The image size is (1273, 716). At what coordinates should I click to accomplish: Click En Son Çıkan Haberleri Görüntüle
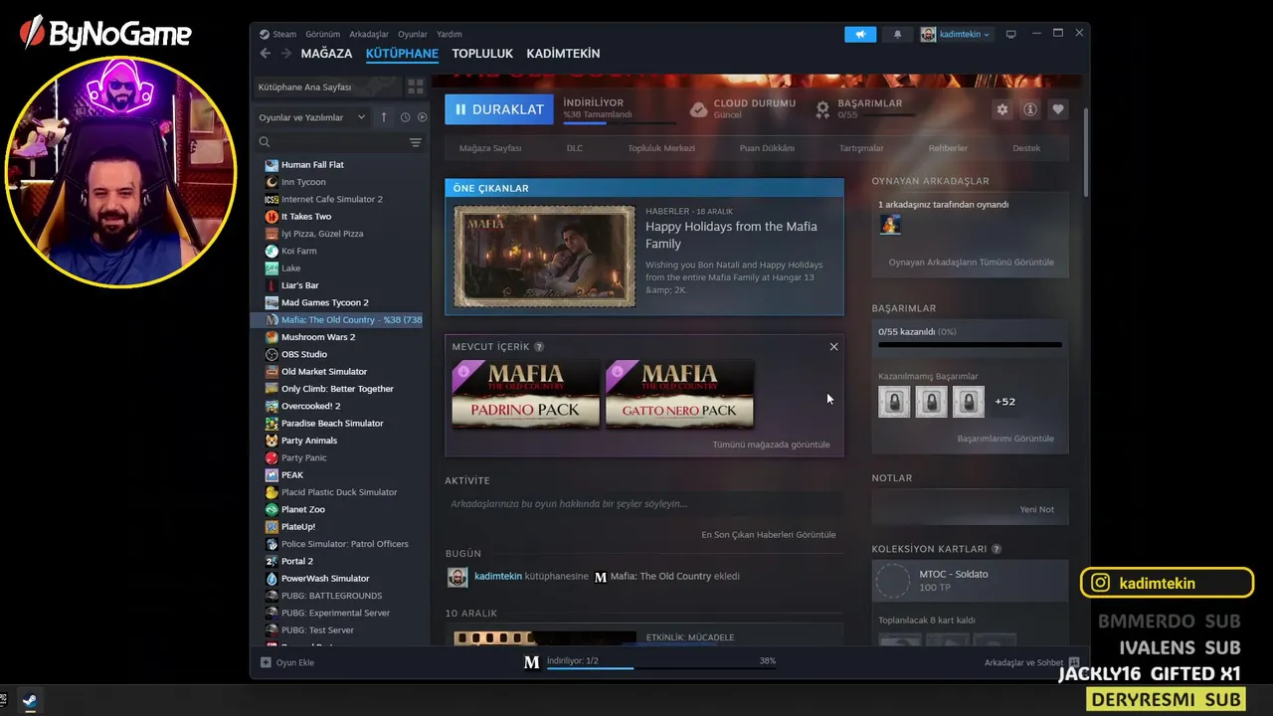pyautogui.click(x=769, y=534)
